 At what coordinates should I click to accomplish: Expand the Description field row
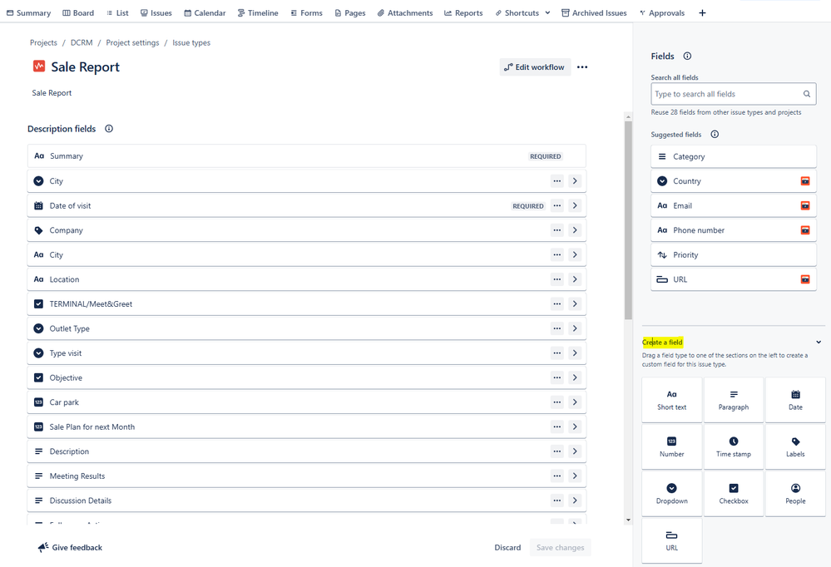575,451
